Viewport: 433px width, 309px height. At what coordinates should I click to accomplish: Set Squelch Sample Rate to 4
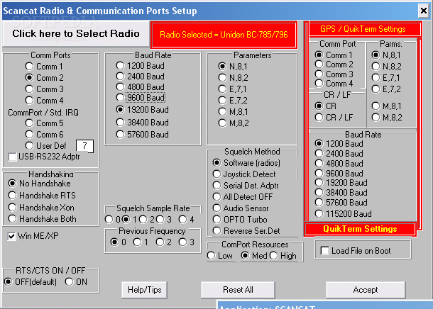click(x=187, y=220)
